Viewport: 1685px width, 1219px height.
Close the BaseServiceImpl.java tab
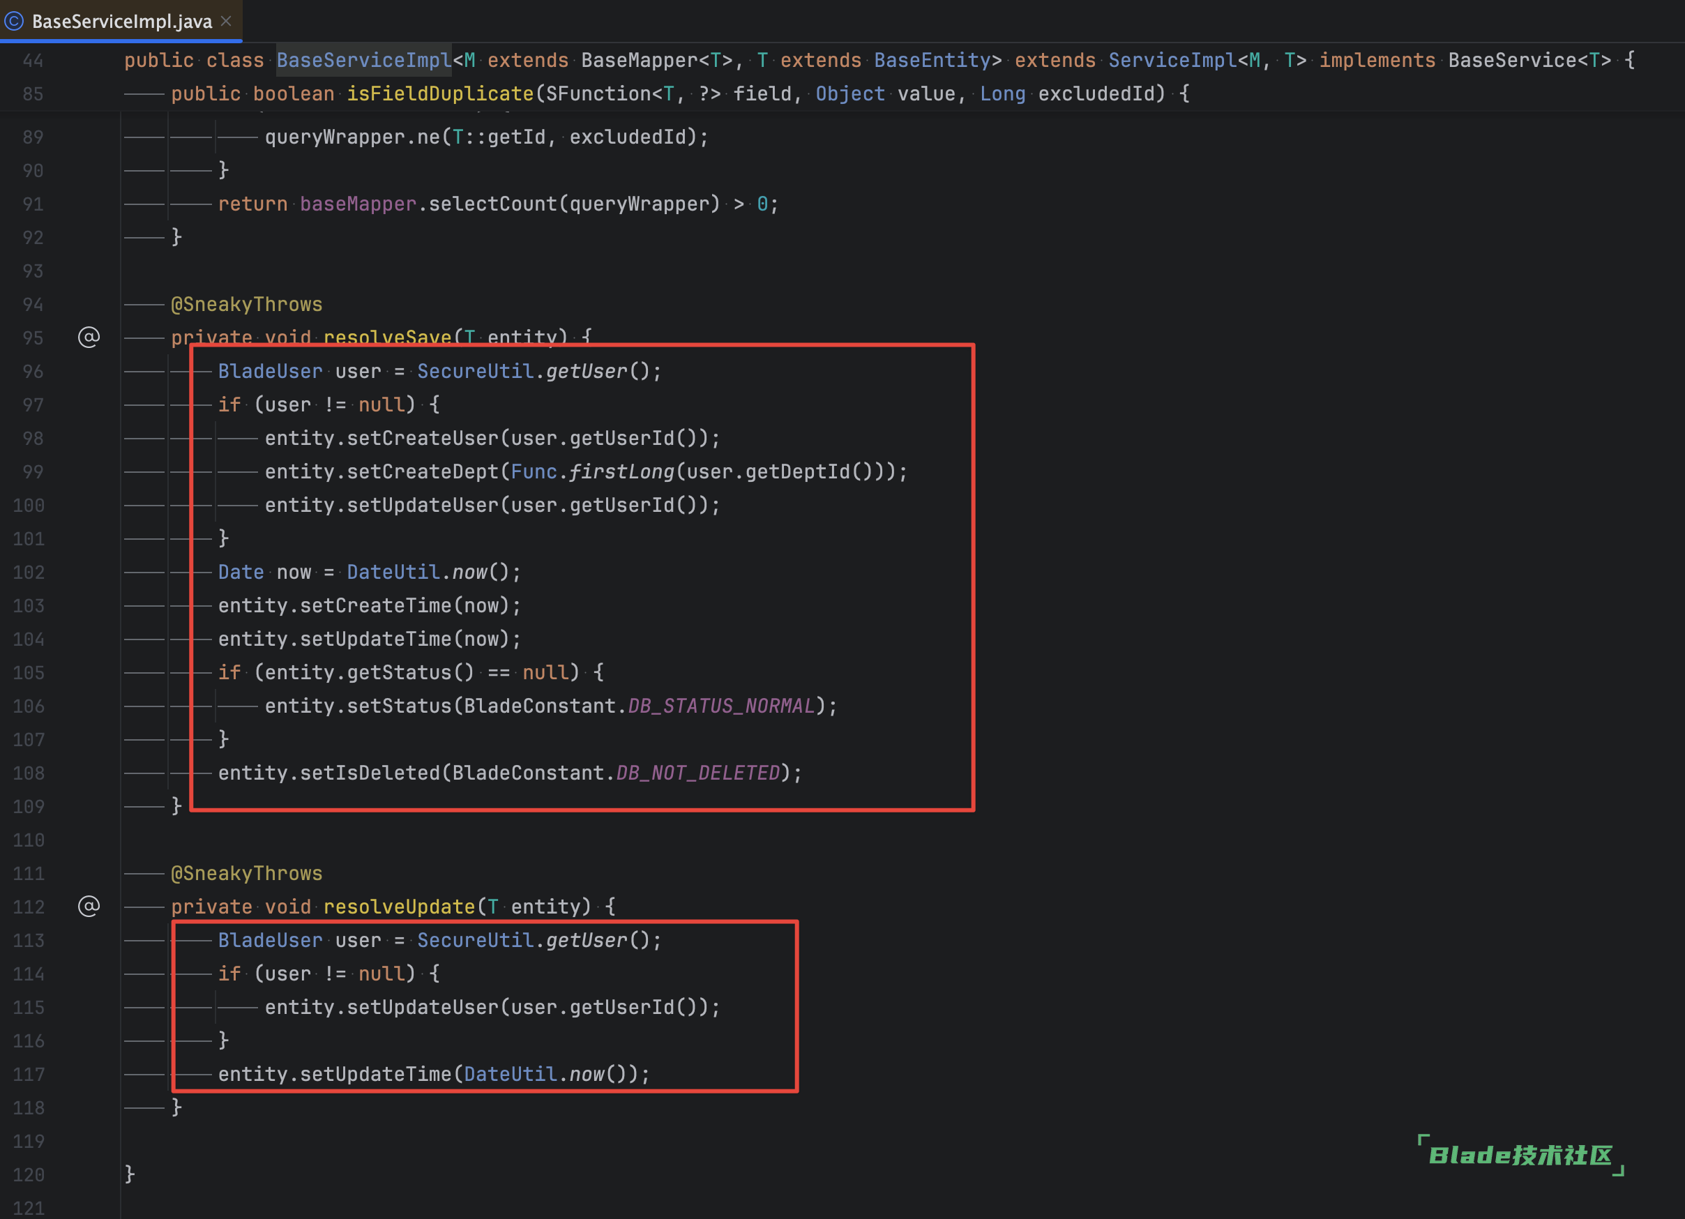coord(227,21)
